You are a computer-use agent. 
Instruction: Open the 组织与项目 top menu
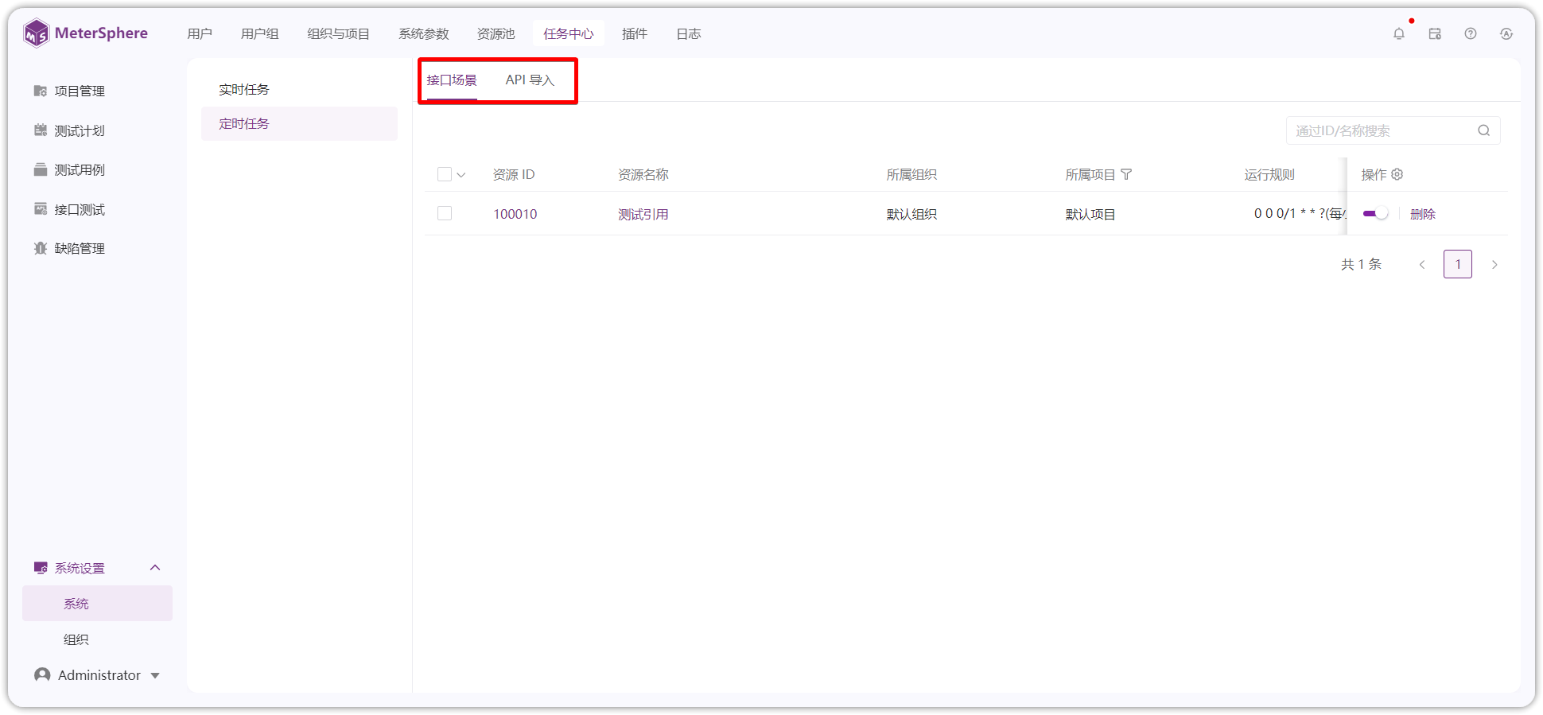[x=339, y=33]
